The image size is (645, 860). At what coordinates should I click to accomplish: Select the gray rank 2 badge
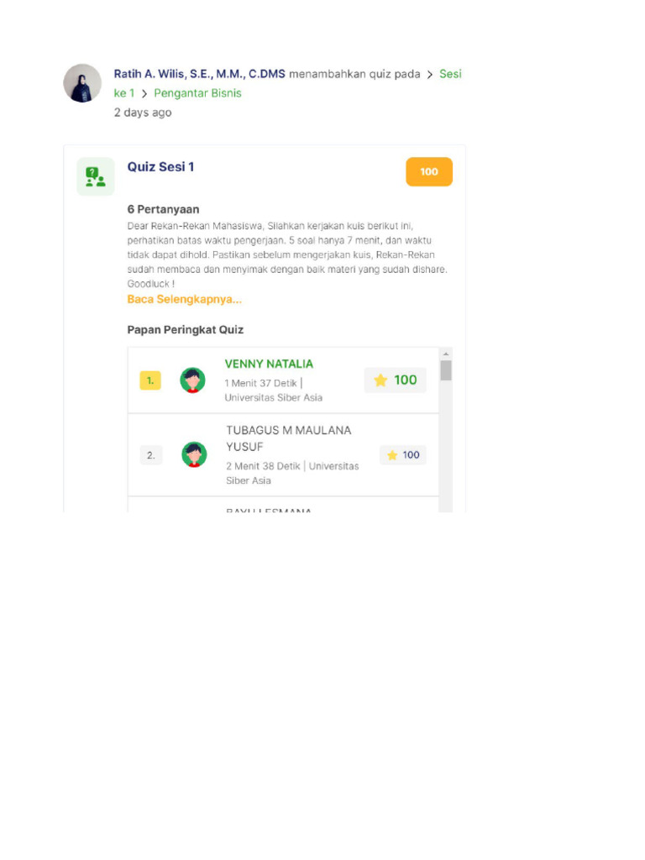point(151,455)
